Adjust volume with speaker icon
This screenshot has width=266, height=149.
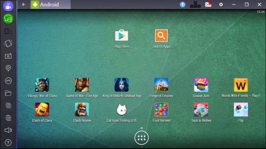tap(8, 130)
